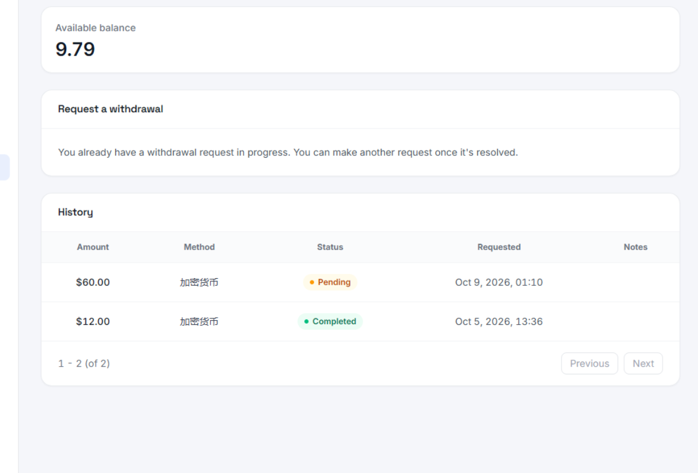Image resolution: width=698 pixels, height=473 pixels.
Task: Select the Oct 5, 2026, 13:36 date
Action: [498, 321]
